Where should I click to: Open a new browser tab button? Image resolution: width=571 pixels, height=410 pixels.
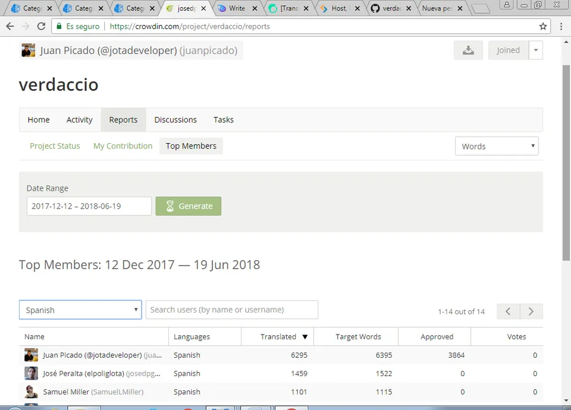click(x=481, y=8)
